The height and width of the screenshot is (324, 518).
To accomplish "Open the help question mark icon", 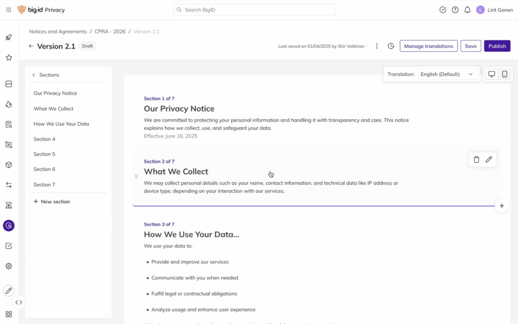I will 455,10.
